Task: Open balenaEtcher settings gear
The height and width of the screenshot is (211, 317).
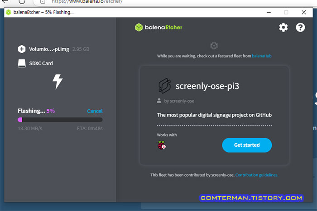Action: pos(283,27)
